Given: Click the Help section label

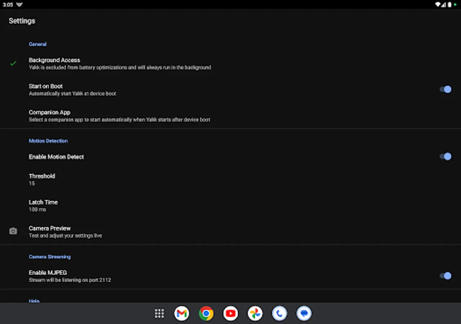Looking at the screenshot, I should (x=34, y=301).
